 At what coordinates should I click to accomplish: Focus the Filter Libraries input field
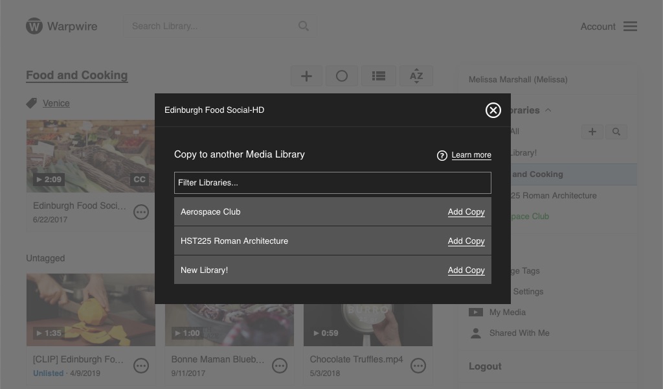(x=333, y=183)
